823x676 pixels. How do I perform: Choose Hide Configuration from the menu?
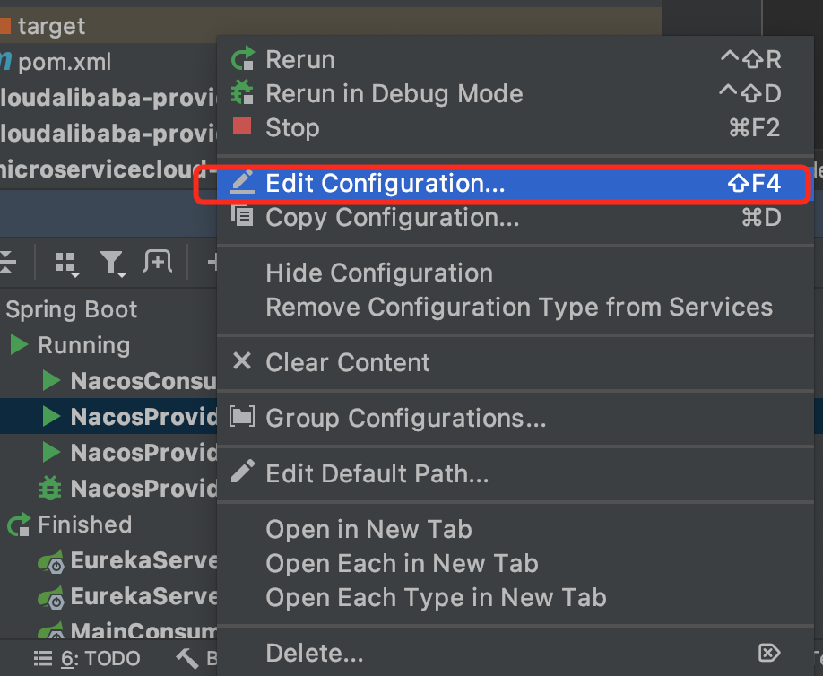[379, 273]
